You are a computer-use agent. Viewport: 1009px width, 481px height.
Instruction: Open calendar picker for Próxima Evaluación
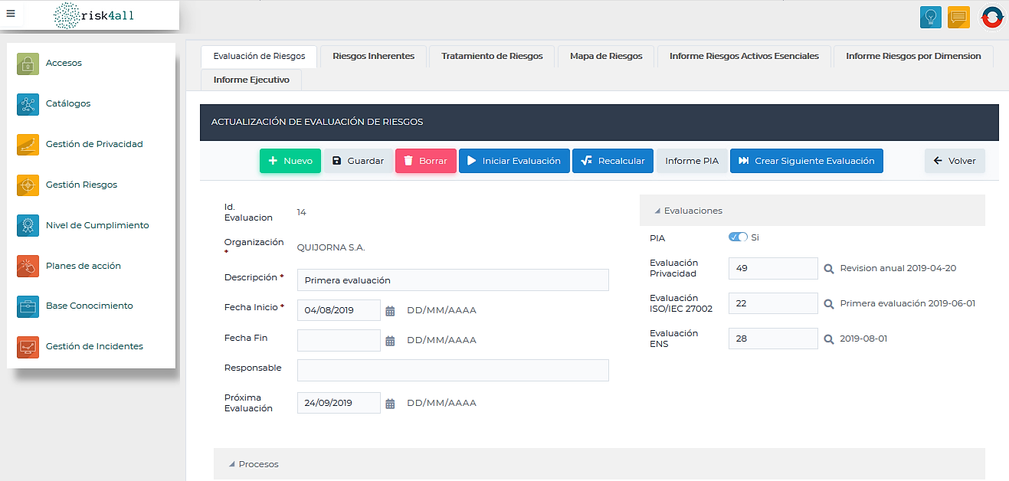pyautogui.click(x=390, y=404)
